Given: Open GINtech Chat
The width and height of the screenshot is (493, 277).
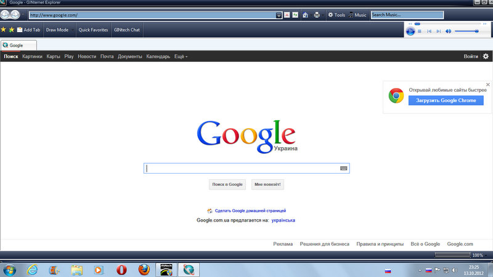Looking at the screenshot, I should [127, 30].
